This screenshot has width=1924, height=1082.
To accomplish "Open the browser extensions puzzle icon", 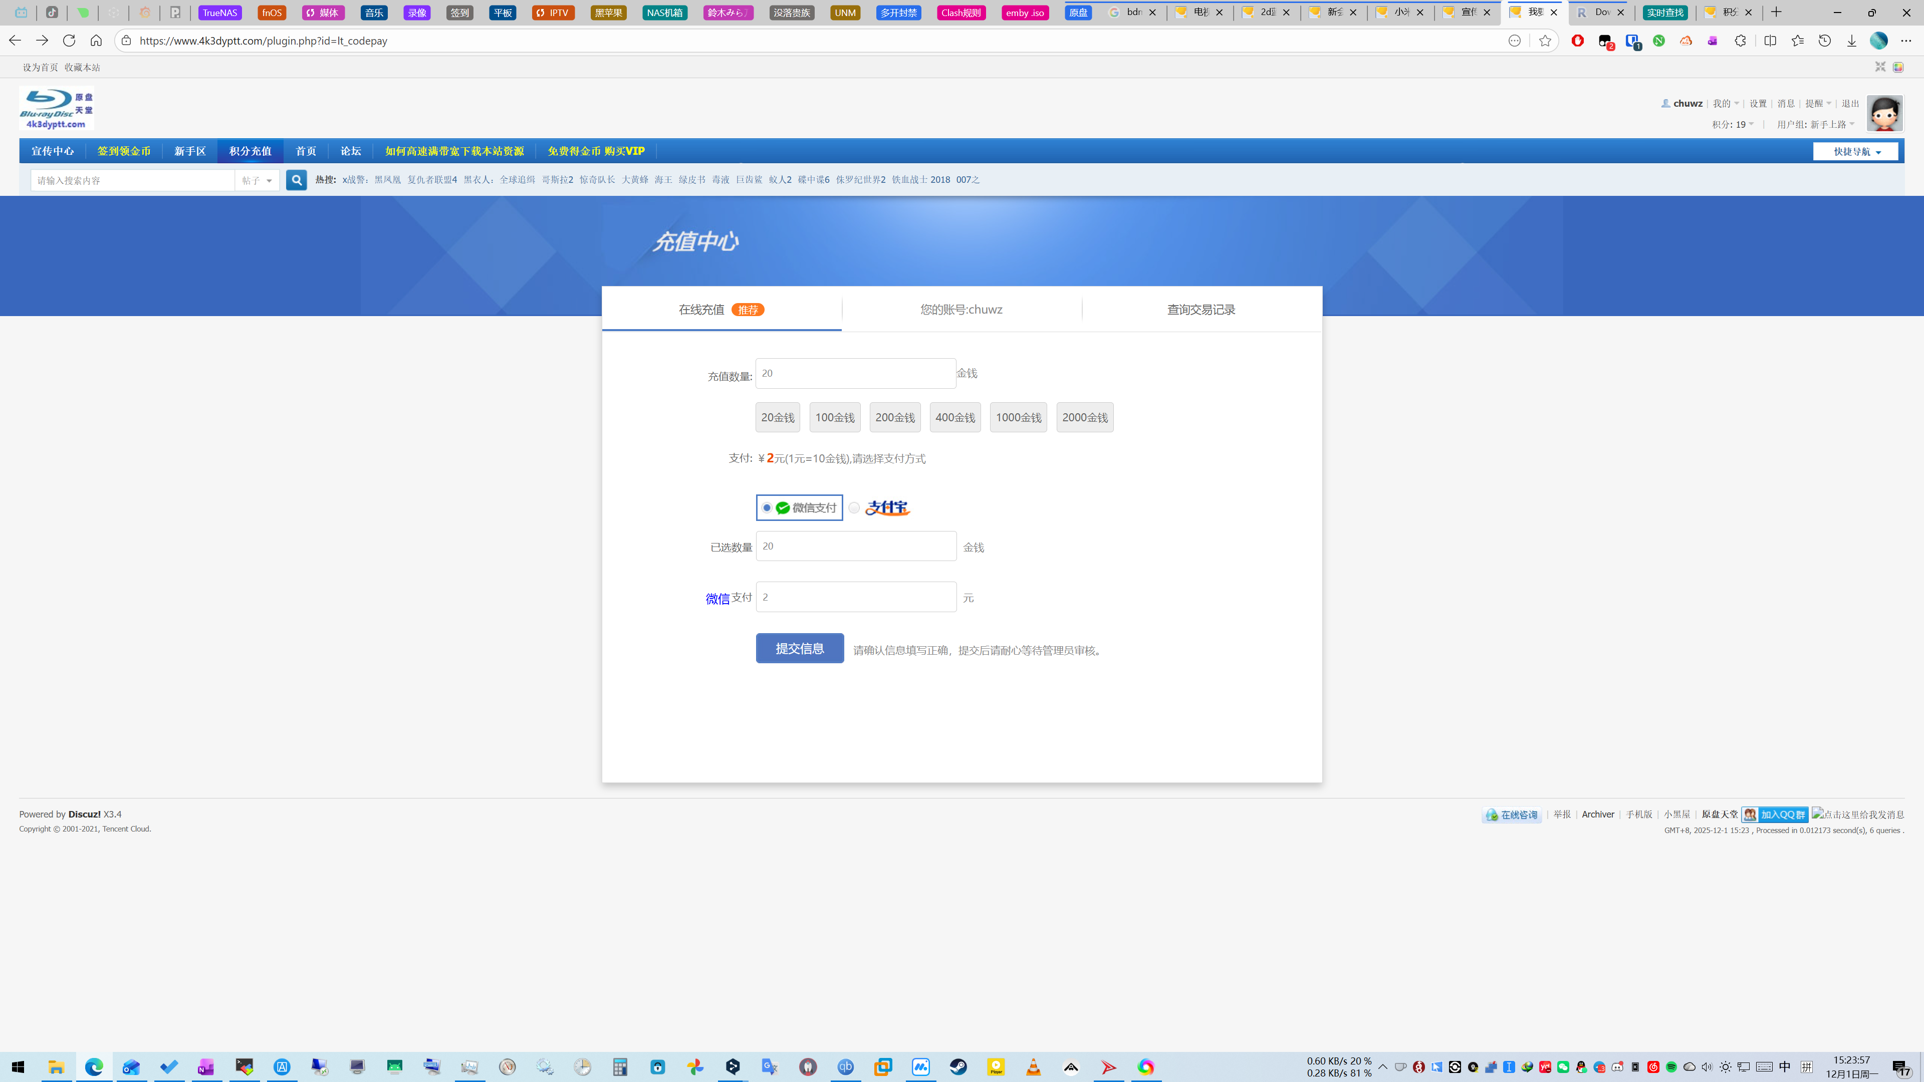I will [x=1740, y=40].
